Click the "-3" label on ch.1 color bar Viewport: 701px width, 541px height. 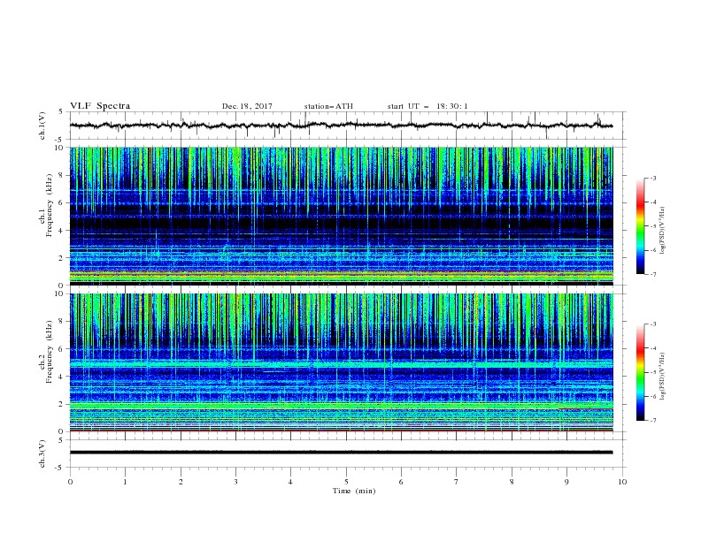tap(652, 178)
